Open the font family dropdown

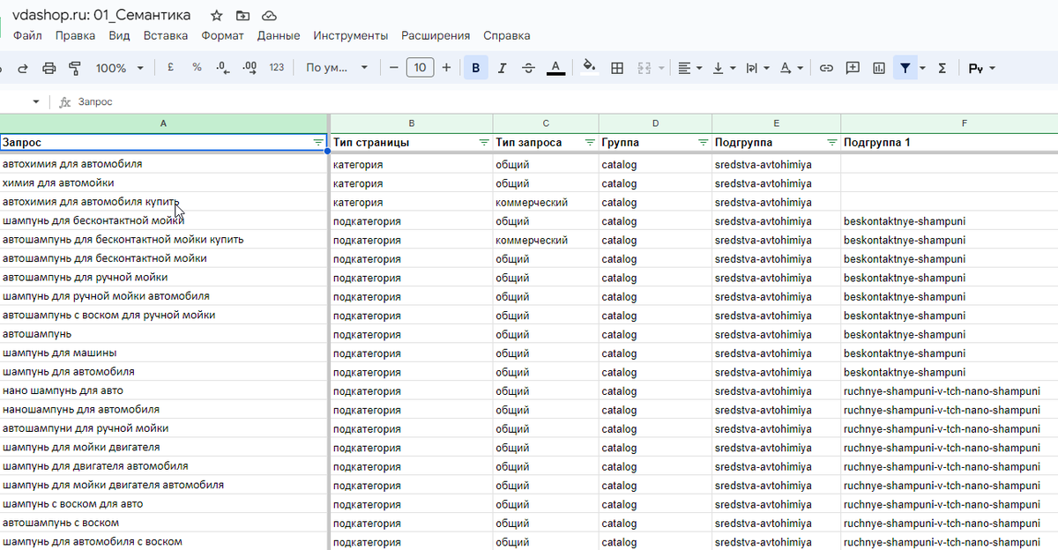click(336, 68)
